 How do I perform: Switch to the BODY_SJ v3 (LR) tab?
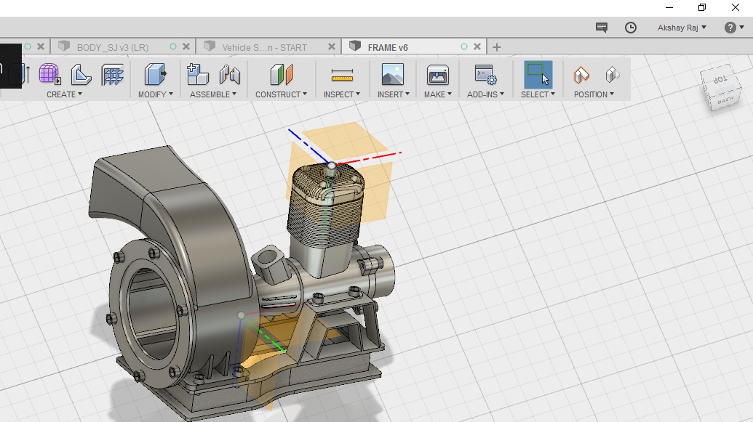[x=113, y=47]
